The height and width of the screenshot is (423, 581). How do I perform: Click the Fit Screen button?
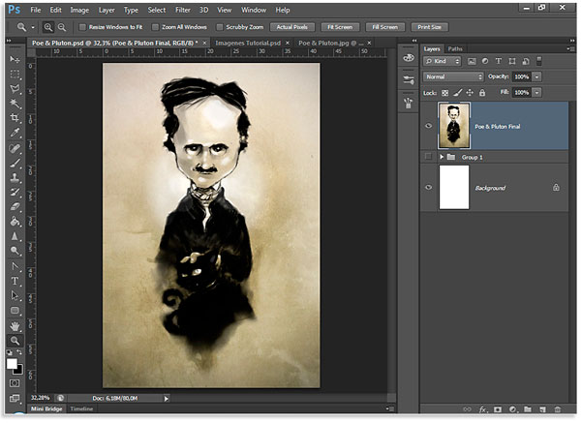tap(340, 27)
